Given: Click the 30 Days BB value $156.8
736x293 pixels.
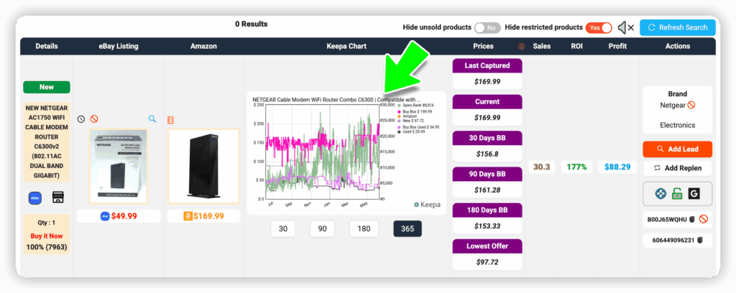Looking at the screenshot, I should (487, 154).
